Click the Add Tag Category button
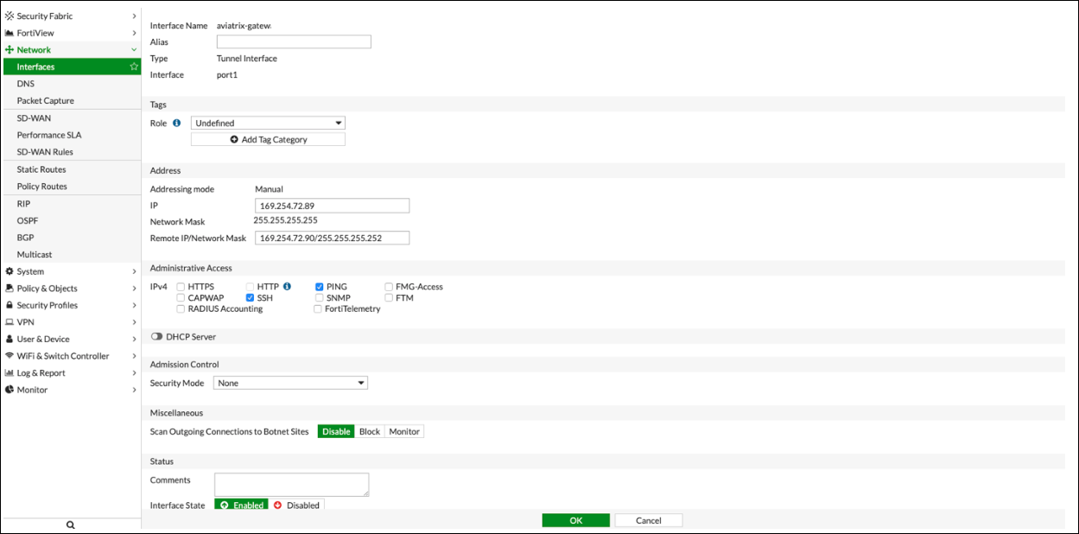1079x534 pixels. click(x=268, y=139)
